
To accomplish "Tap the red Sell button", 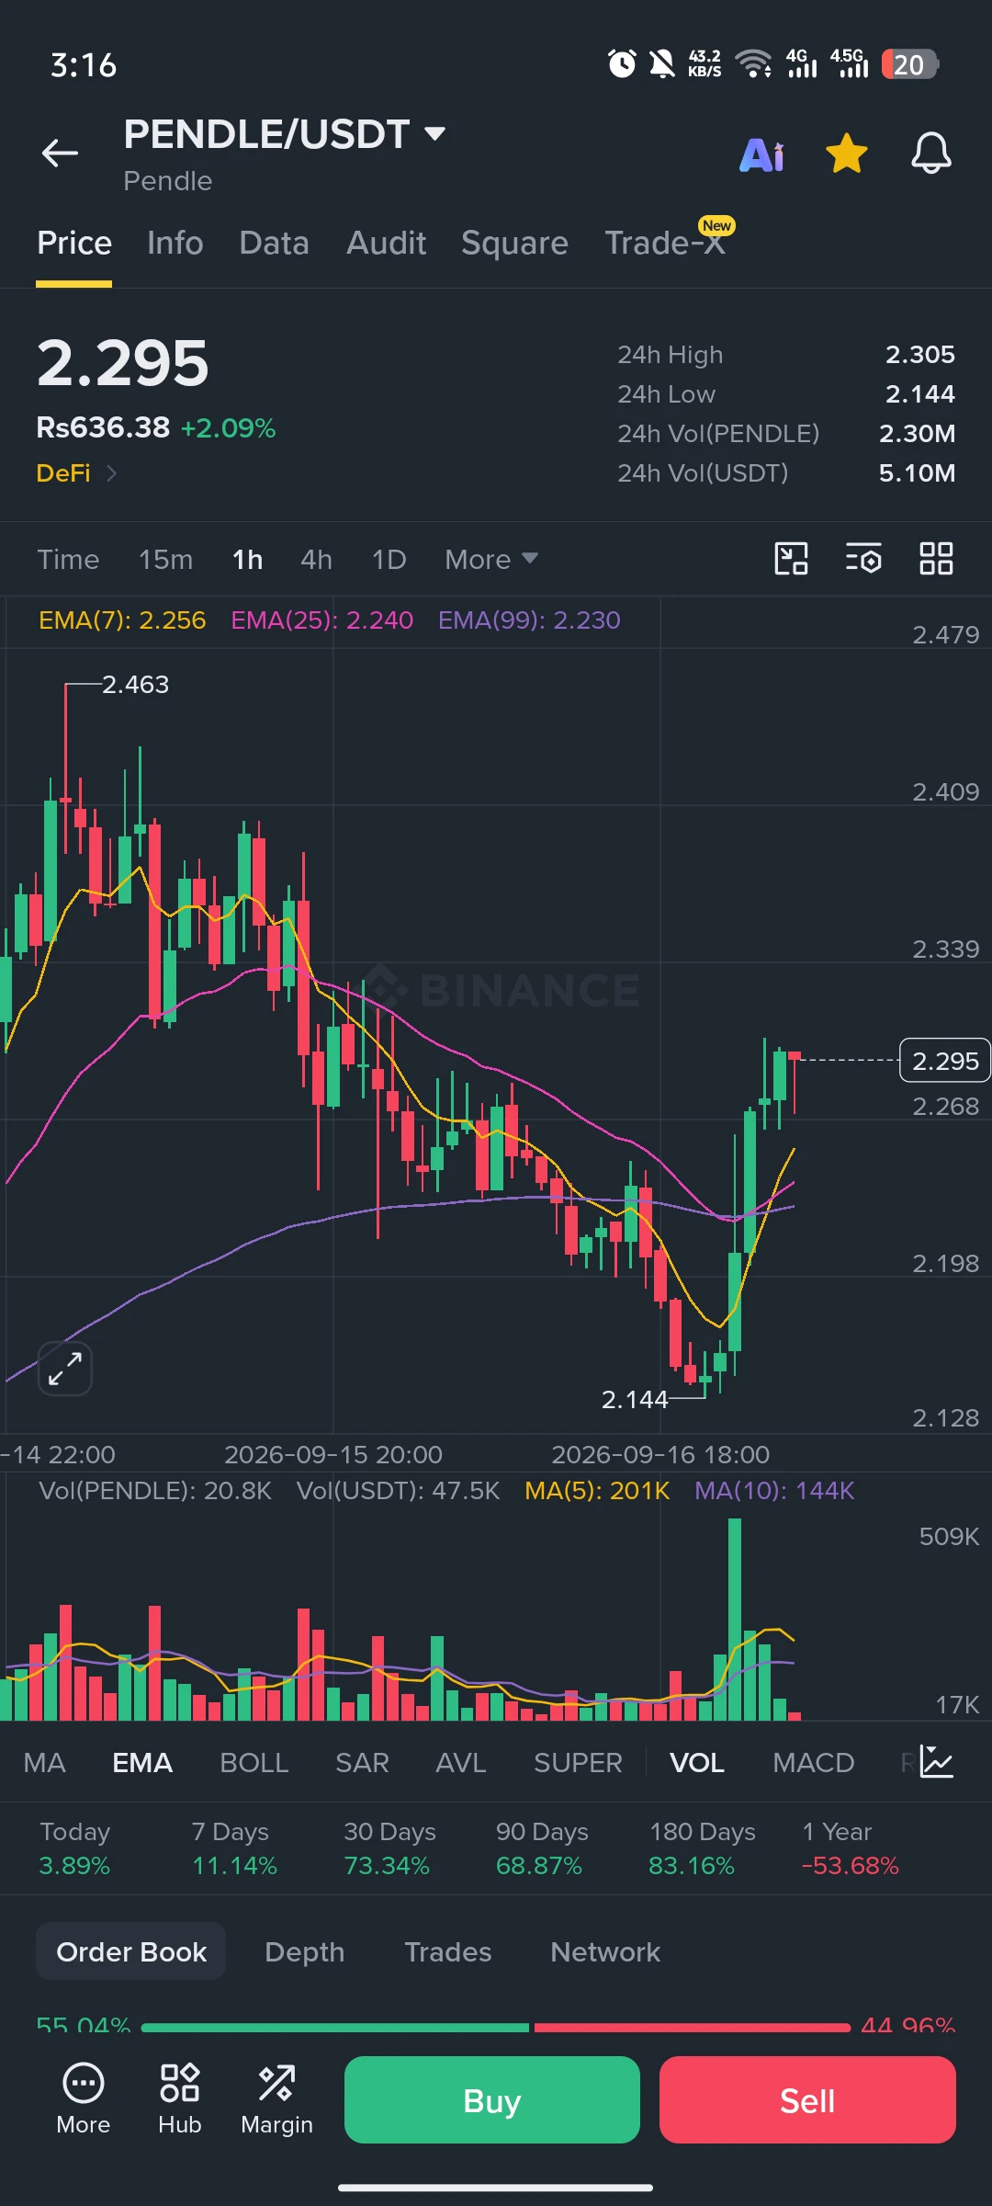I will [807, 2100].
